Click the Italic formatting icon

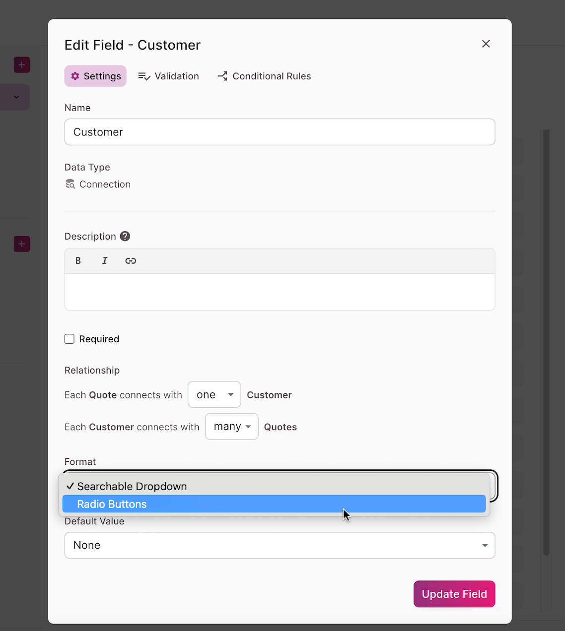(105, 261)
